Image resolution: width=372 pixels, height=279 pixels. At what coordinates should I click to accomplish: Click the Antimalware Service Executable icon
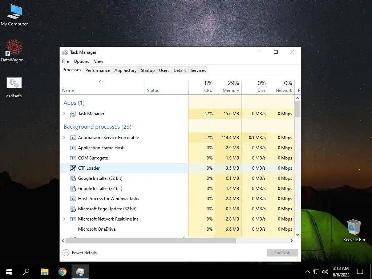click(73, 138)
